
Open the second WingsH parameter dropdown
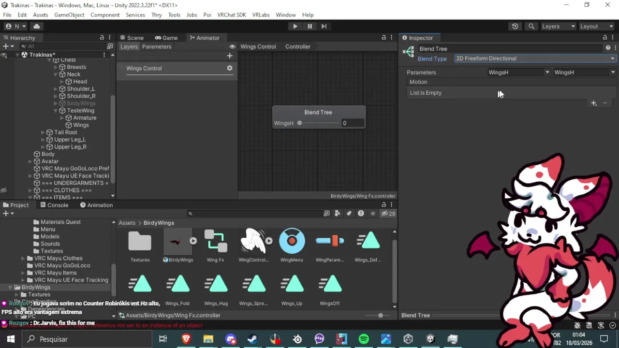point(585,72)
